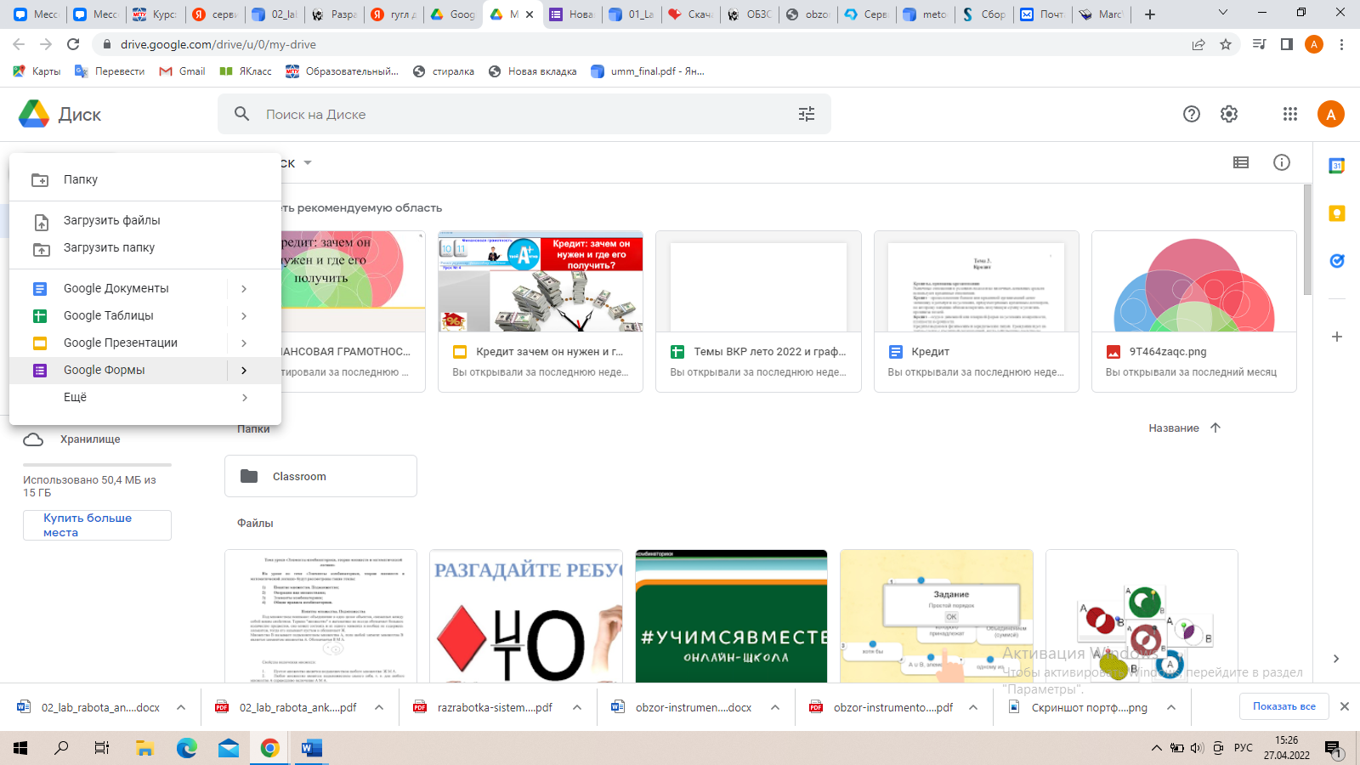Viewport: 1360px width, 765px height.
Task: Open Gmail bookmark
Action: [182, 71]
